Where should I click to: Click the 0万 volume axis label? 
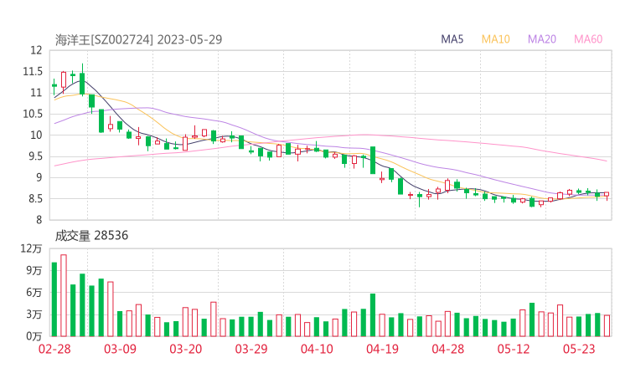34,336
